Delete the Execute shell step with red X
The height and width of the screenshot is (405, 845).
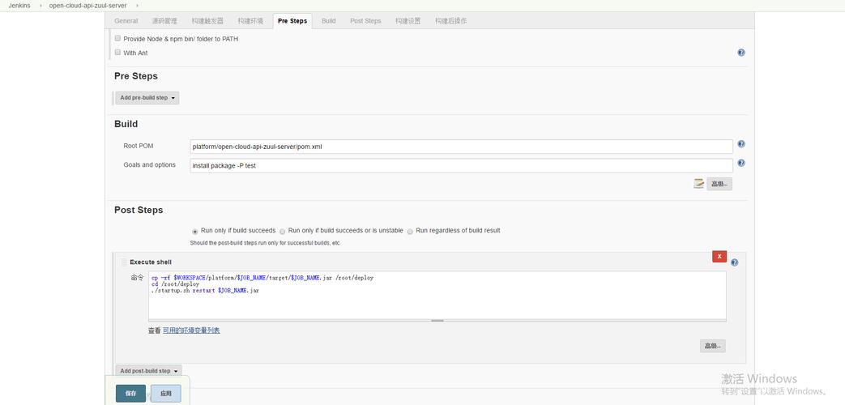(x=719, y=256)
